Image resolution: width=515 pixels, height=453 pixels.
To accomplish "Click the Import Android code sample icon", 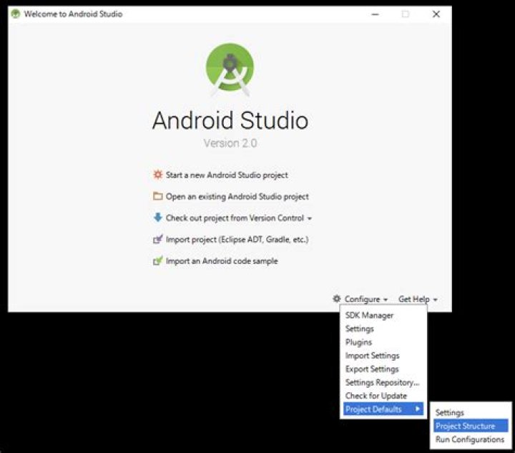I will pos(157,261).
